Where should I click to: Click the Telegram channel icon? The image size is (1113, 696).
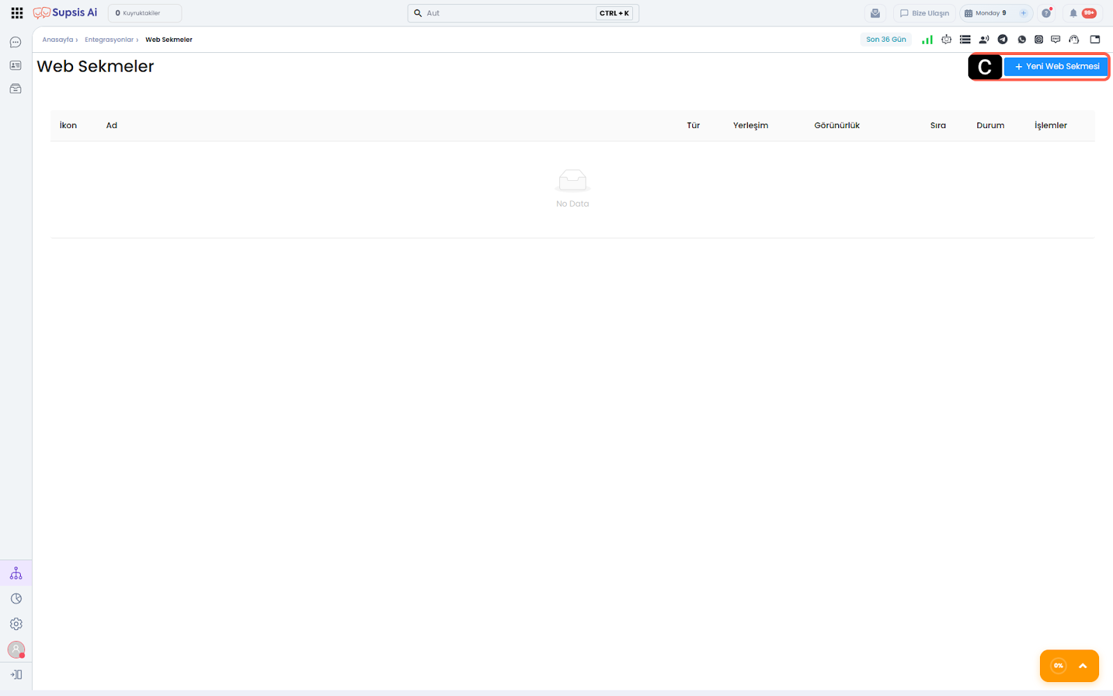coord(1002,40)
